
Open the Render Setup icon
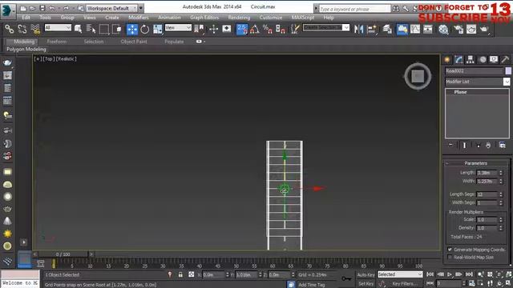tap(458, 30)
